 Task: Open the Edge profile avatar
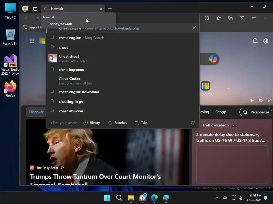[25, 9]
